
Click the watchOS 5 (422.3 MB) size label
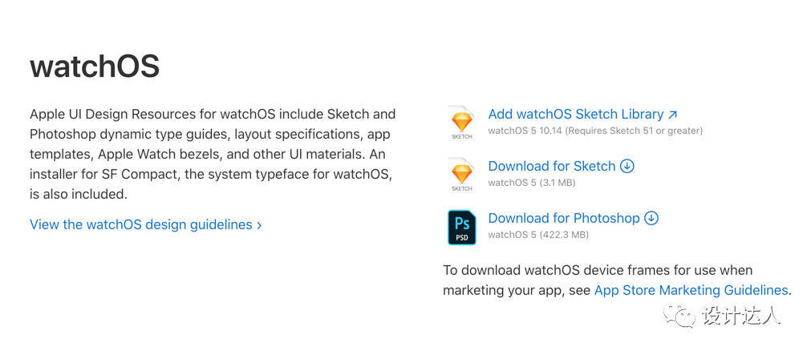pos(538,235)
